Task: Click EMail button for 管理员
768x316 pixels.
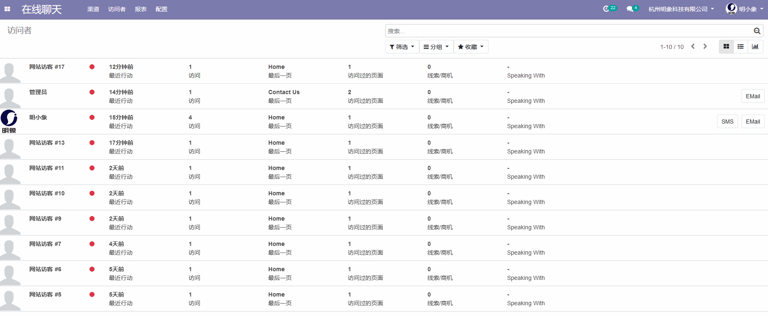Action: pos(753,96)
